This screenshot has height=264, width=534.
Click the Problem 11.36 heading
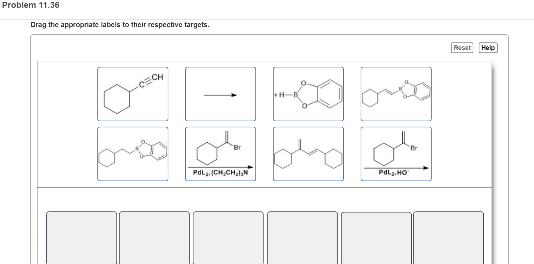point(30,5)
